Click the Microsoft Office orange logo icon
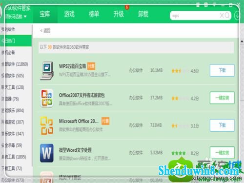This screenshot has height=183, width=244. point(47,125)
